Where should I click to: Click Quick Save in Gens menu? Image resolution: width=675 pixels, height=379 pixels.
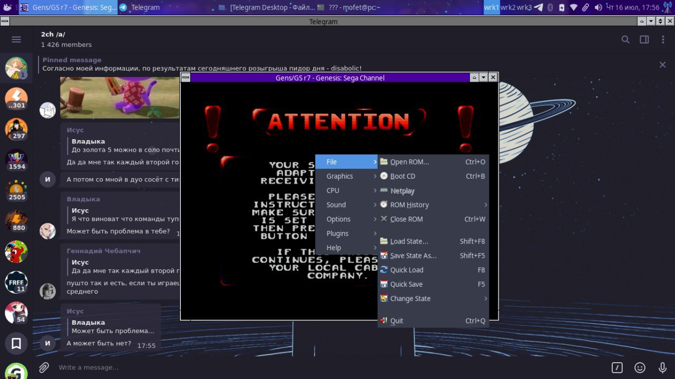pos(433,284)
